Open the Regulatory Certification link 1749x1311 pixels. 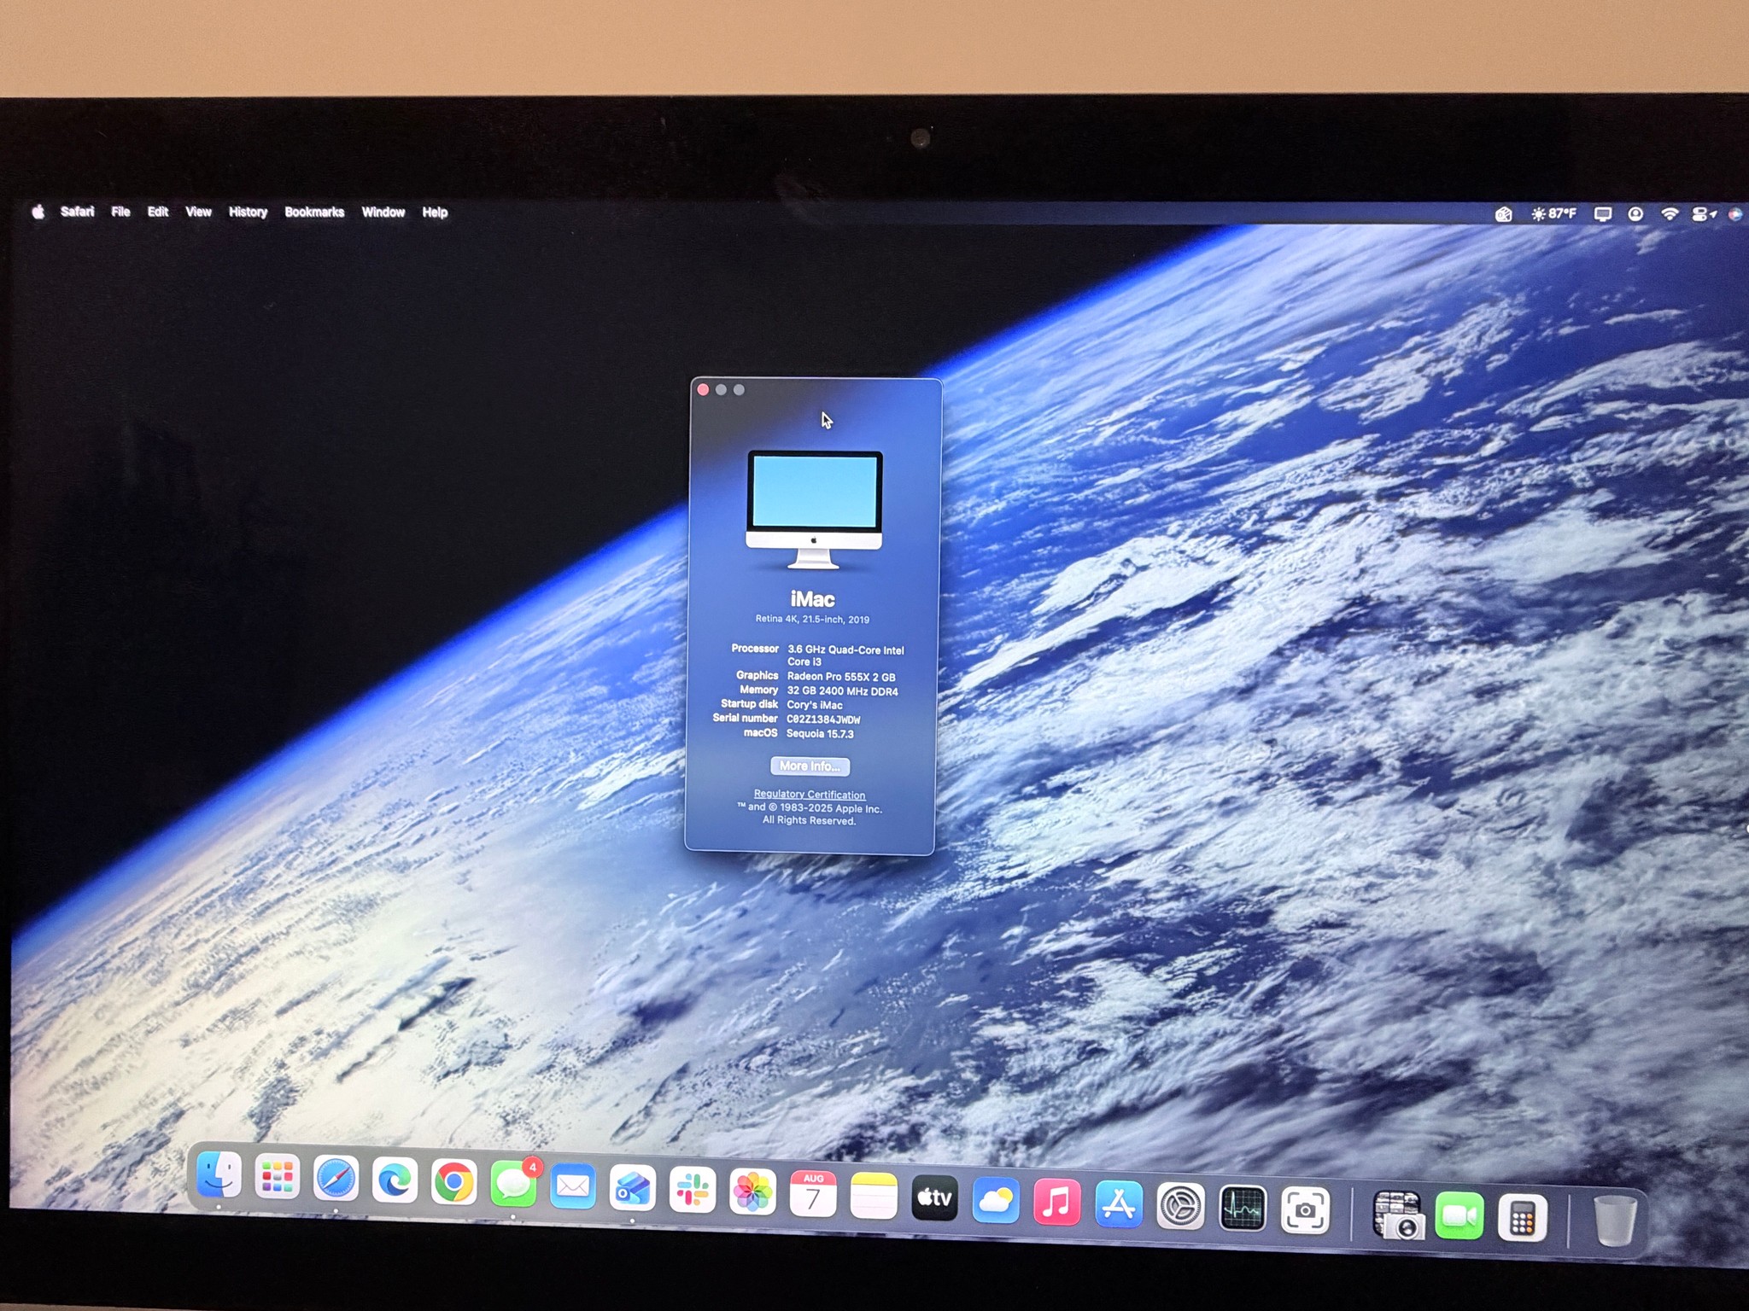(810, 795)
